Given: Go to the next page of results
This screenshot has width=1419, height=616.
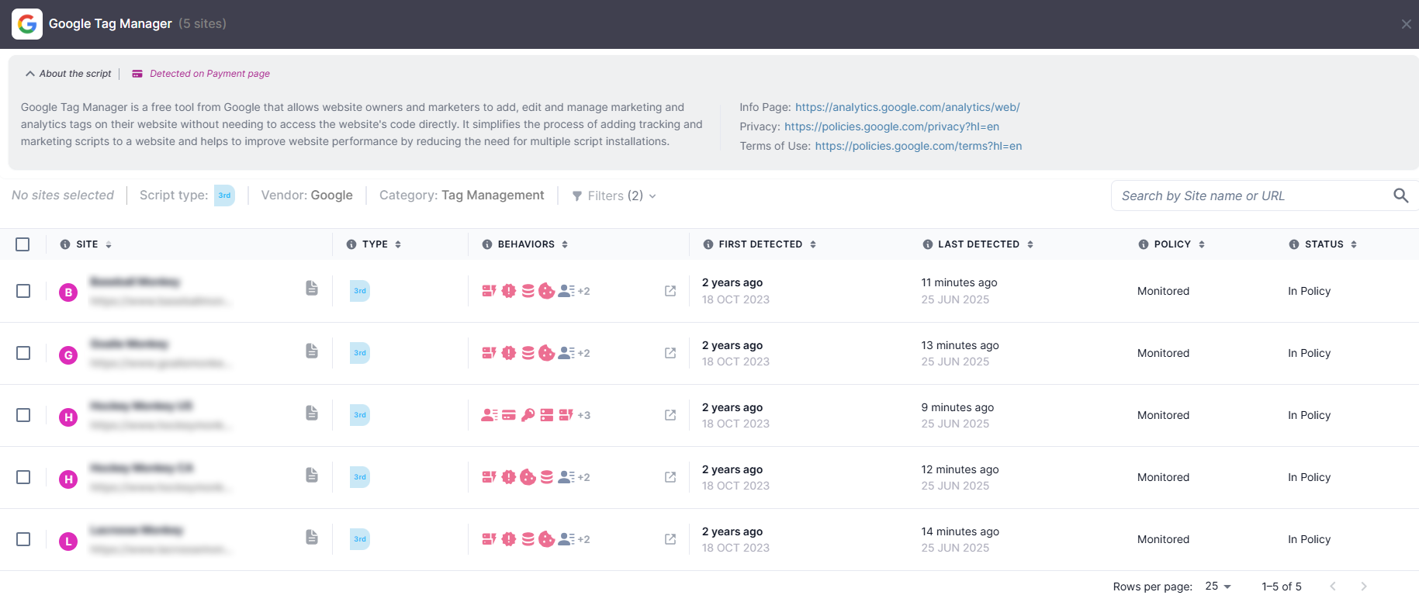Looking at the screenshot, I should [x=1364, y=587].
